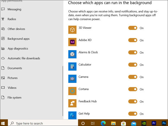The width and height of the screenshot is (168, 126).
Task: Click the Cortana app icon in list
Action: tap(72, 91)
